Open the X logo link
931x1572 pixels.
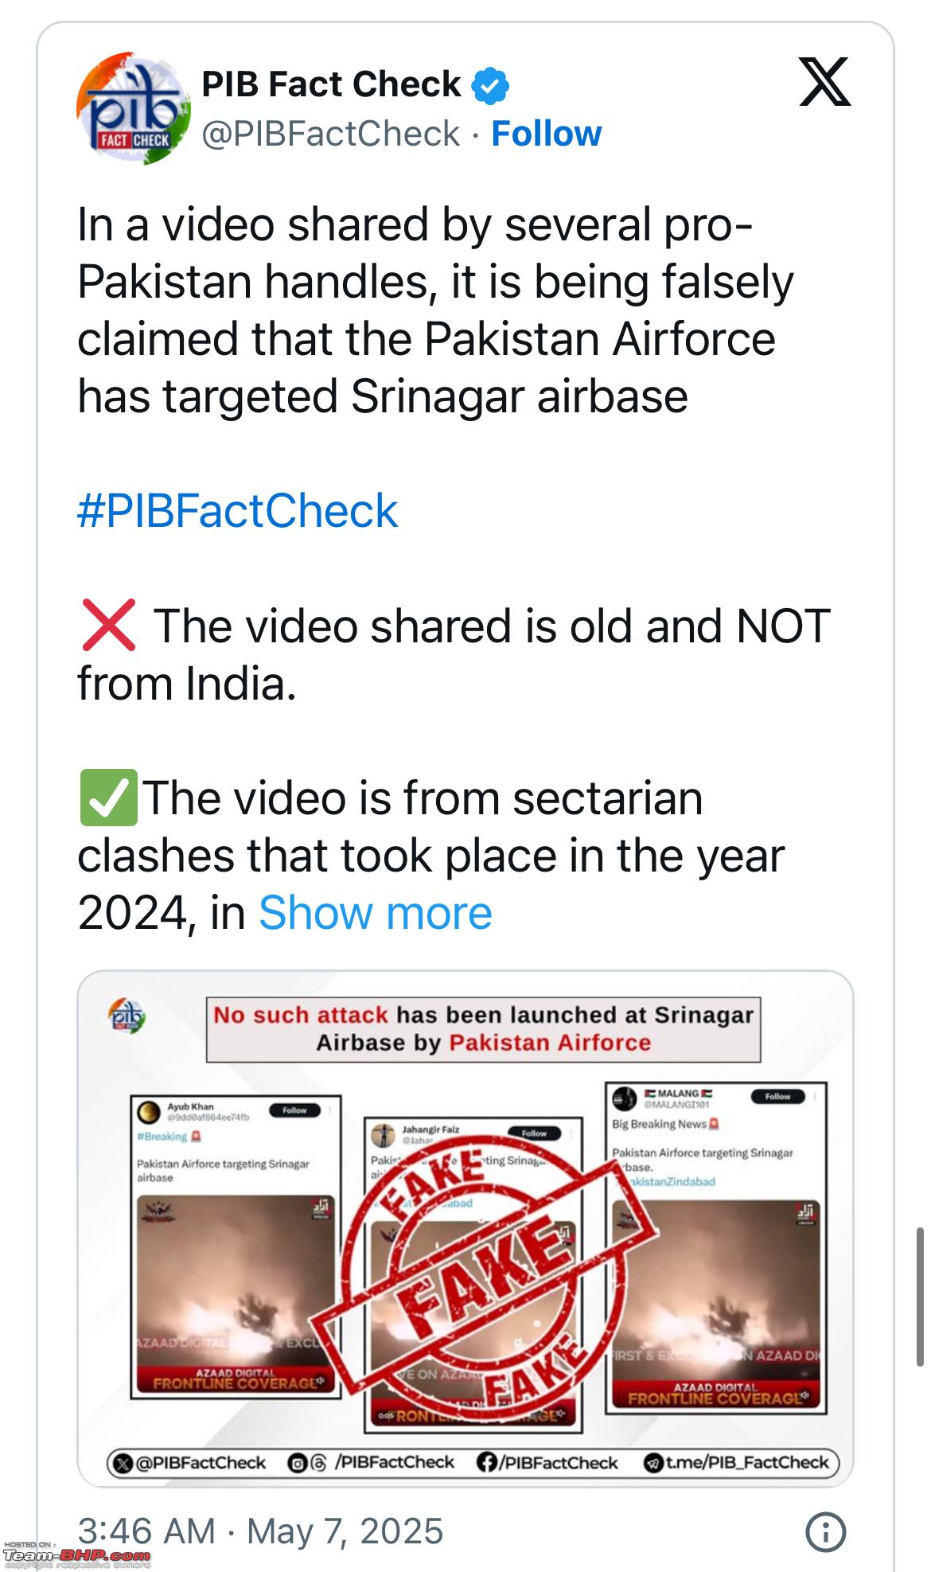[x=824, y=81]
